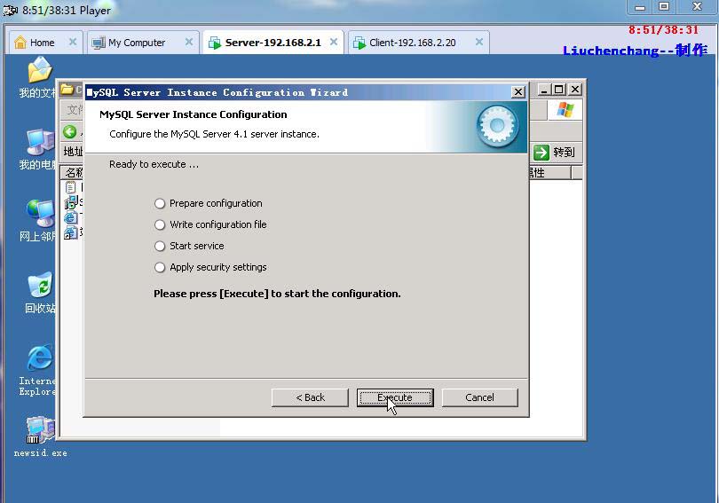Viewport: 719px width, 503px height.
Task: Close the Home tab
Action: point(73,43)
